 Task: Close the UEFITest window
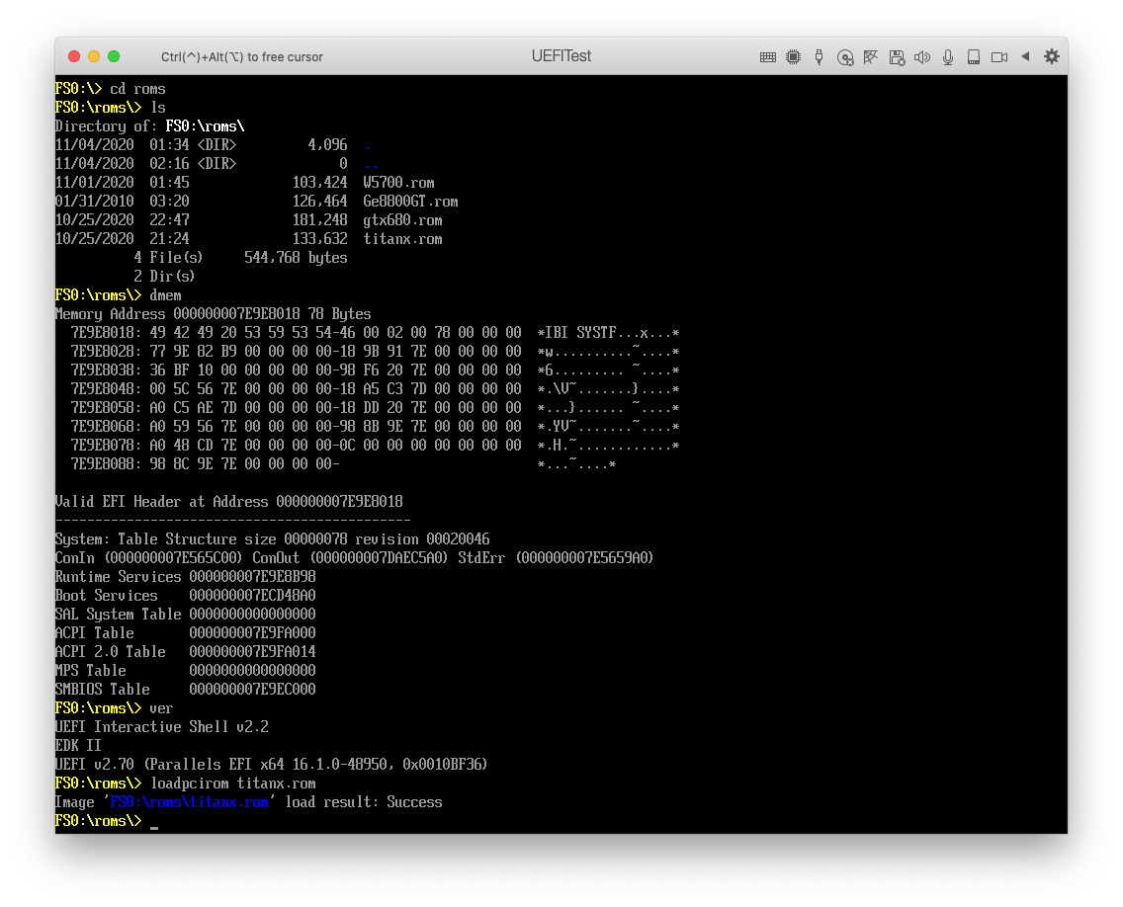(74, 56)
